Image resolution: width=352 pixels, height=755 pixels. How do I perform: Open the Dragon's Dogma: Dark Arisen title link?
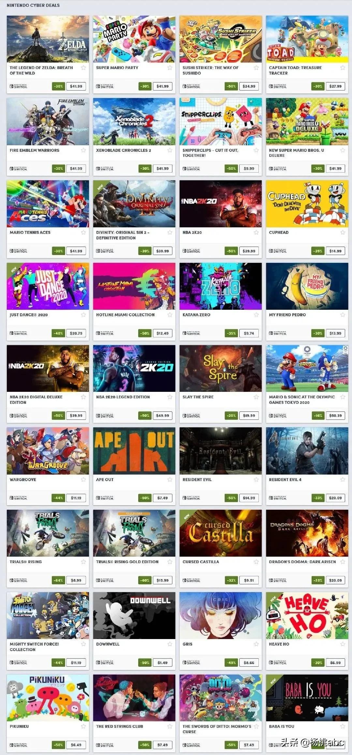(302, 562)
